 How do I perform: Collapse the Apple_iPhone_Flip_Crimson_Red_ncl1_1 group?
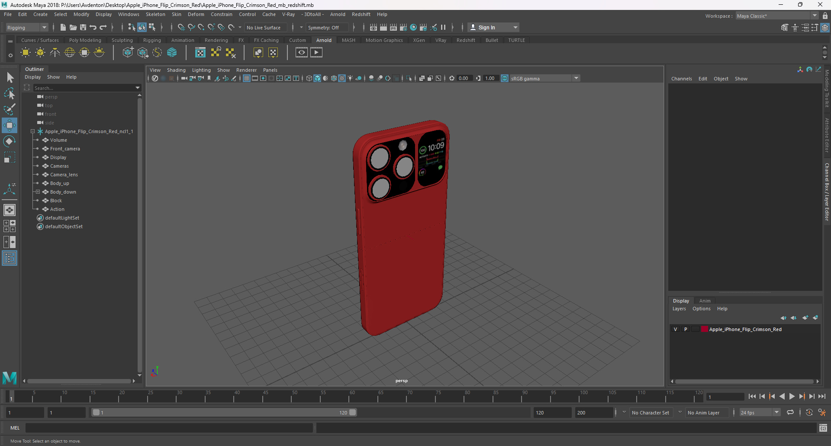click(x=32, y=131)
